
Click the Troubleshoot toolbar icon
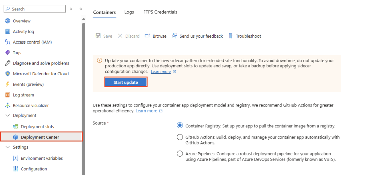[245, 36]
